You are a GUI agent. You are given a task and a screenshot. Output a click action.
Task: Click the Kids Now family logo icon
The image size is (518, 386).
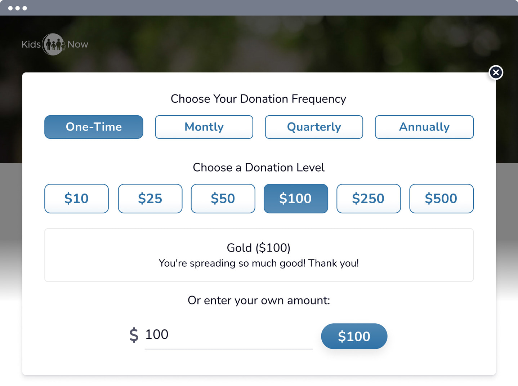(x=53, y=44)
